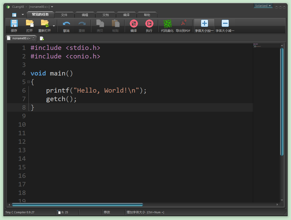Close the noname00.c~ document tab
The image size is (291, 220).
[x=33, y=38]
